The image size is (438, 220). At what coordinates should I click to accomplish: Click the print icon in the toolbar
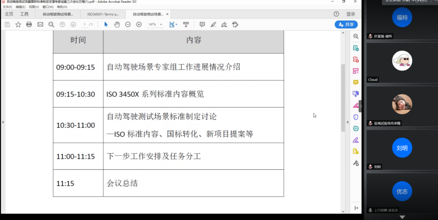click(x=29, y=24)
